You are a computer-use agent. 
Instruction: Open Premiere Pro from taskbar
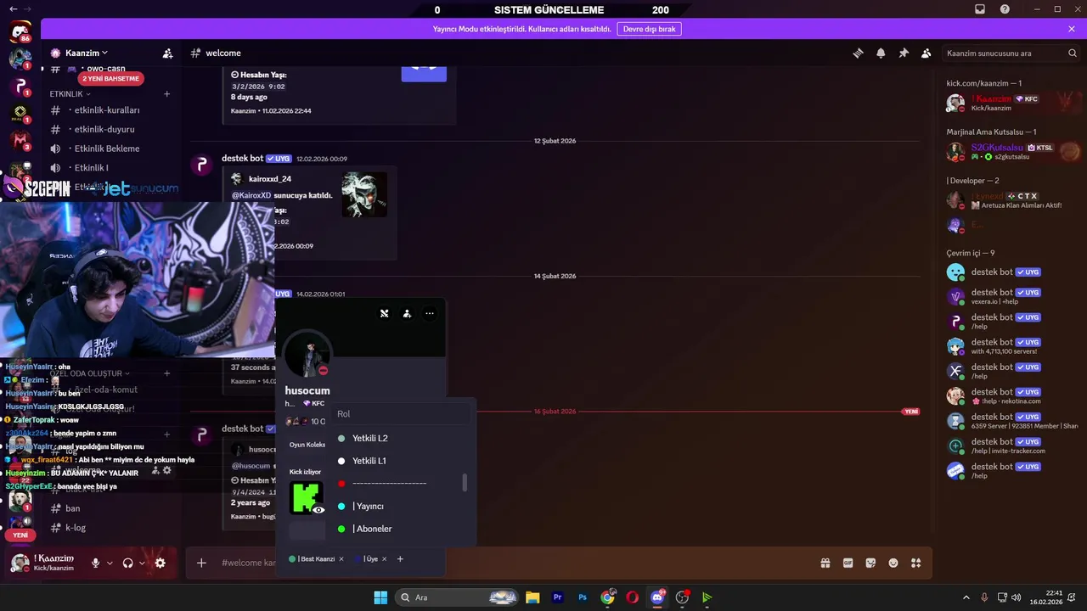pos(558,597)
